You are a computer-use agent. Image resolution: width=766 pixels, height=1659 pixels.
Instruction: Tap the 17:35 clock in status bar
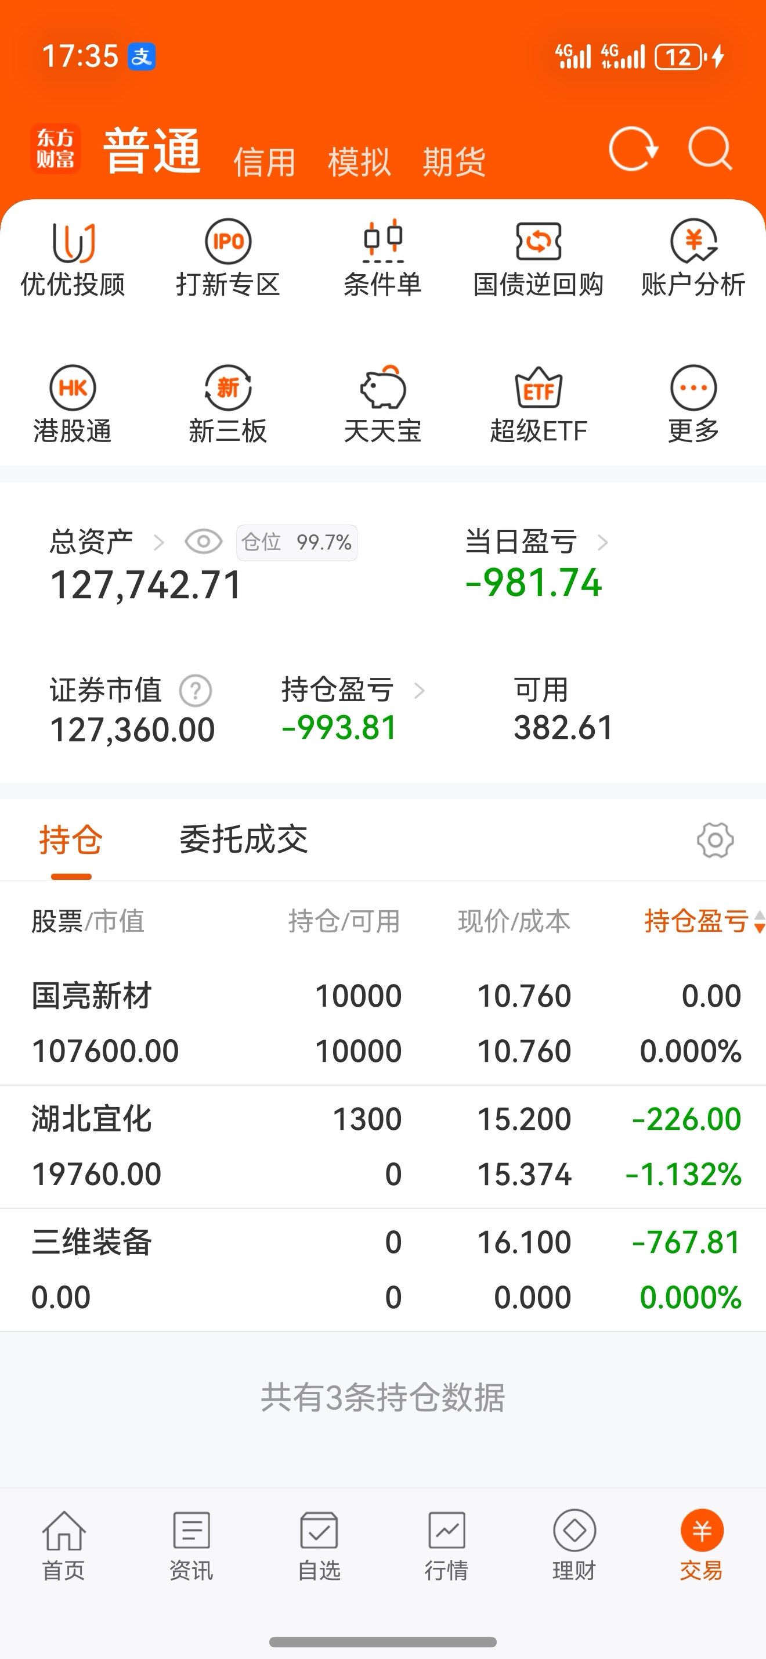pyautogui.click(x=80, y=56)
